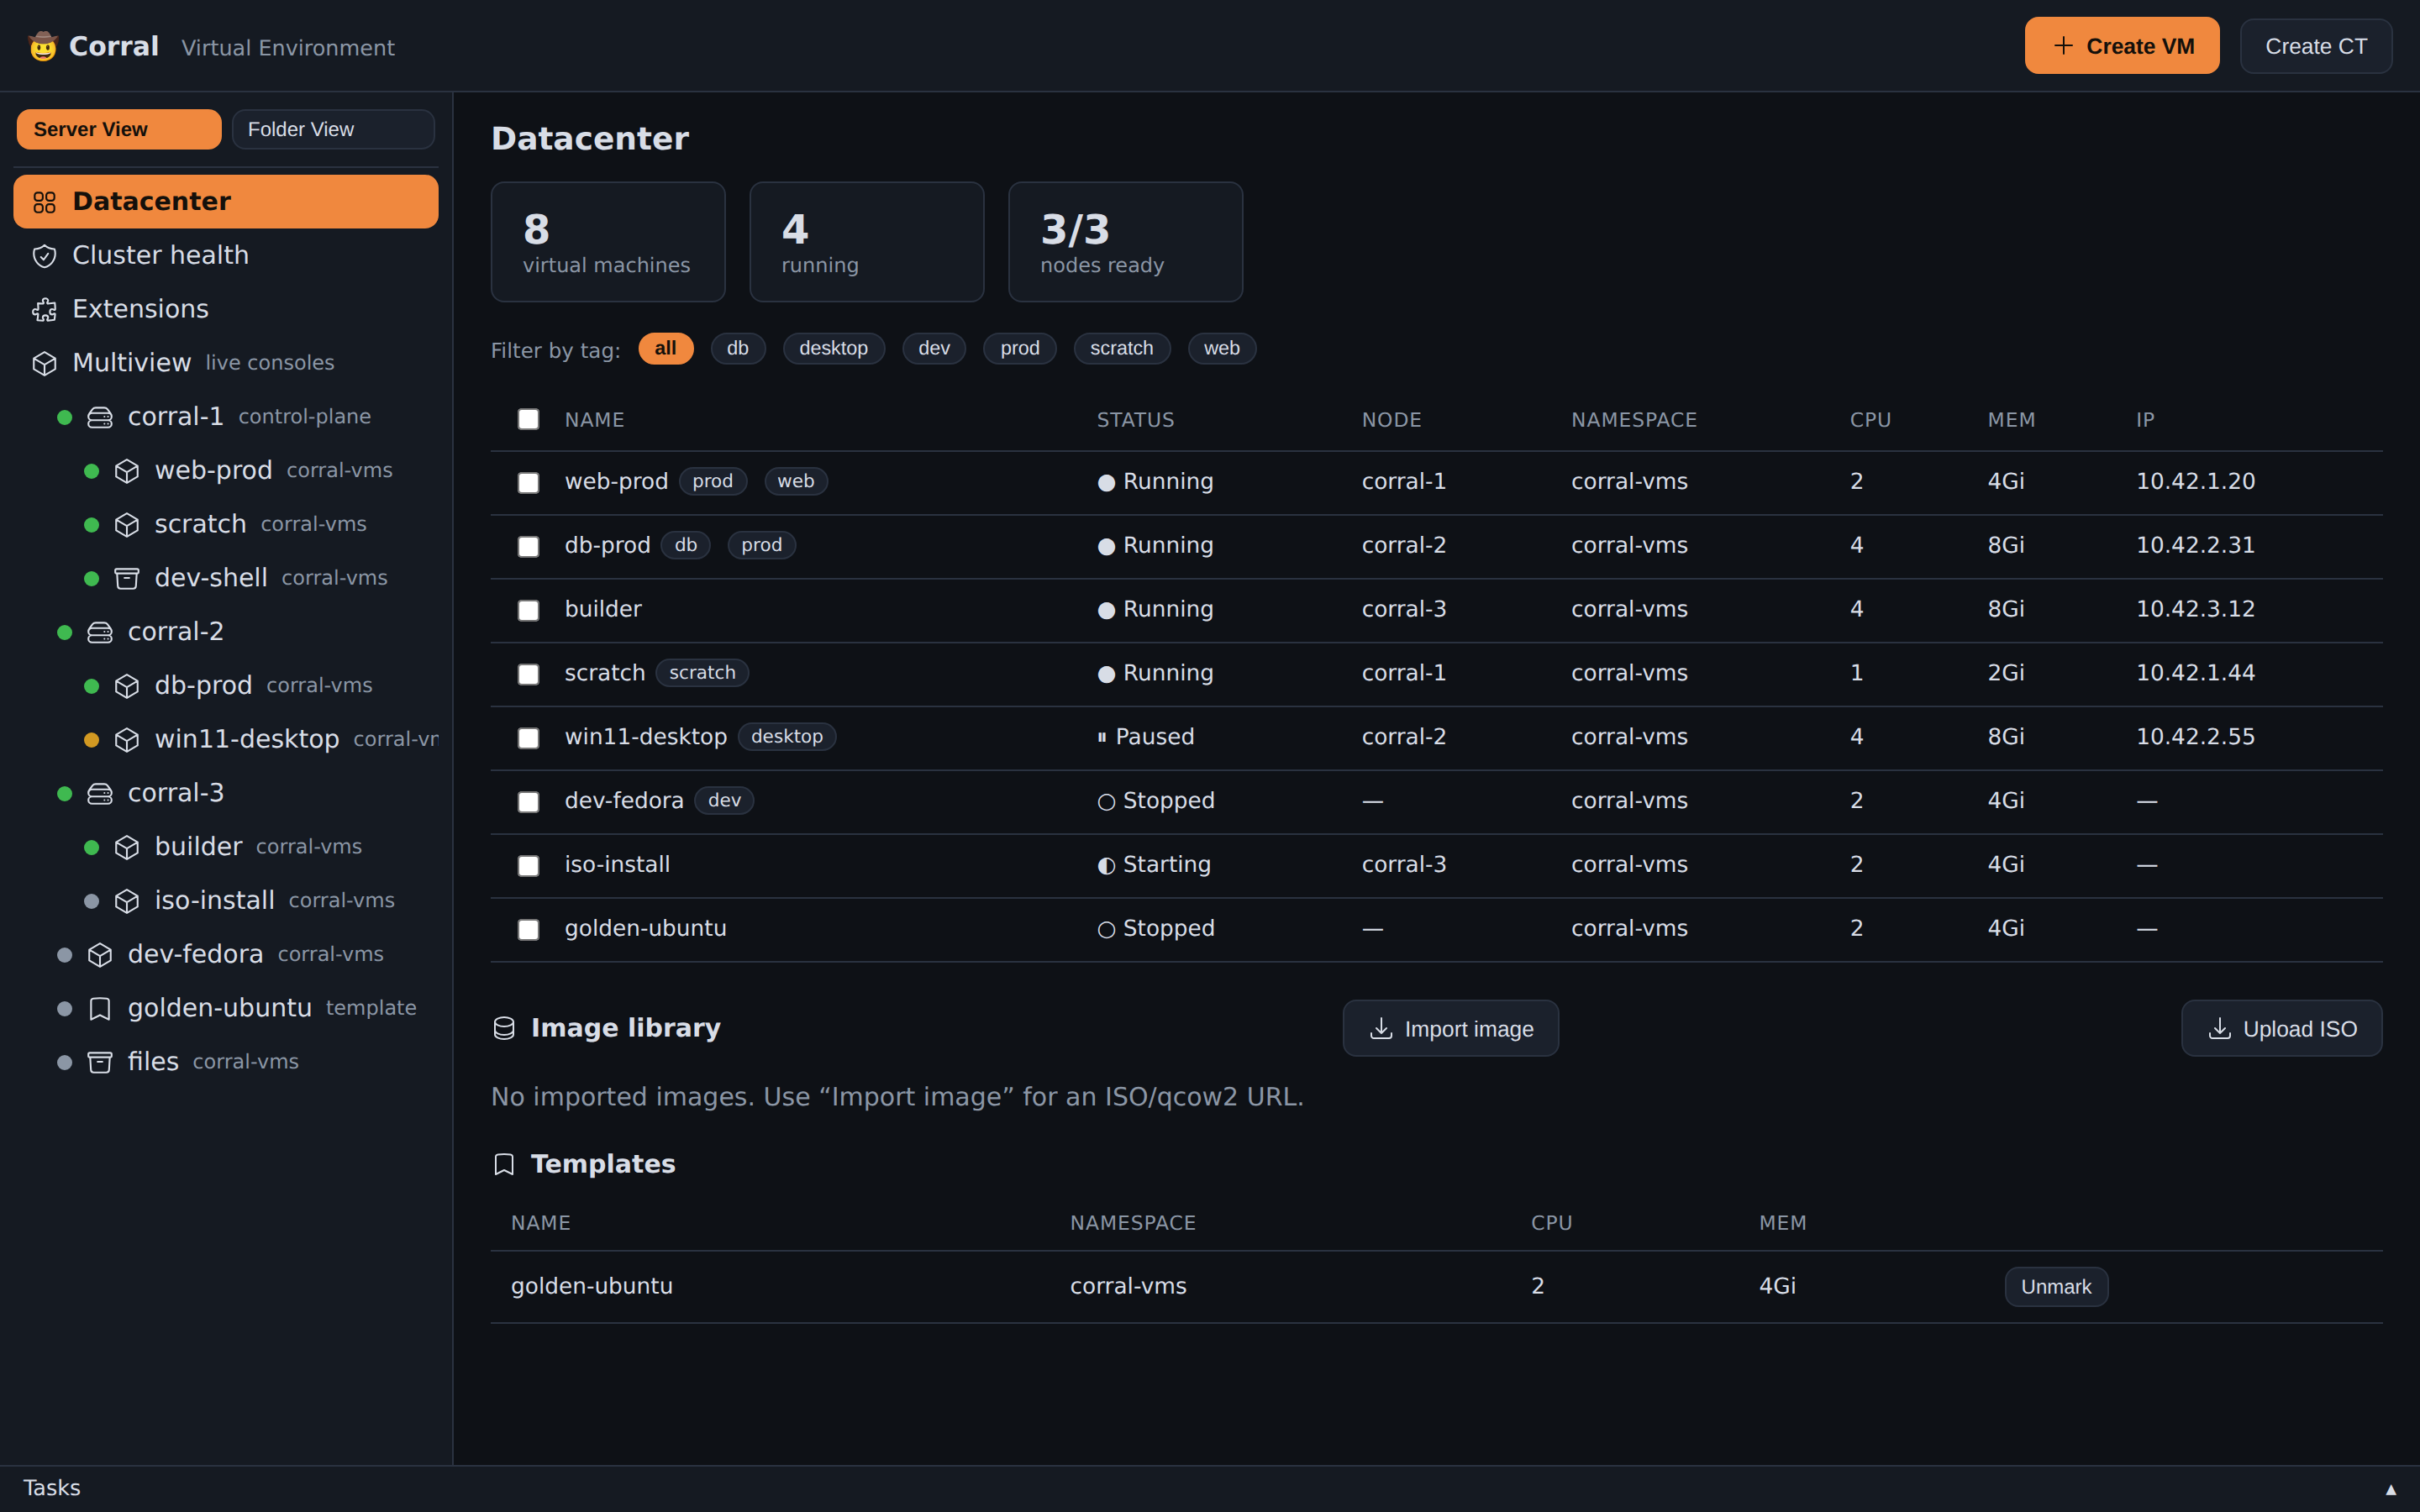The height and width of the screenshot is (1512, 2420).
Task: Switch to Server View
Action: [x=119, y=129]
